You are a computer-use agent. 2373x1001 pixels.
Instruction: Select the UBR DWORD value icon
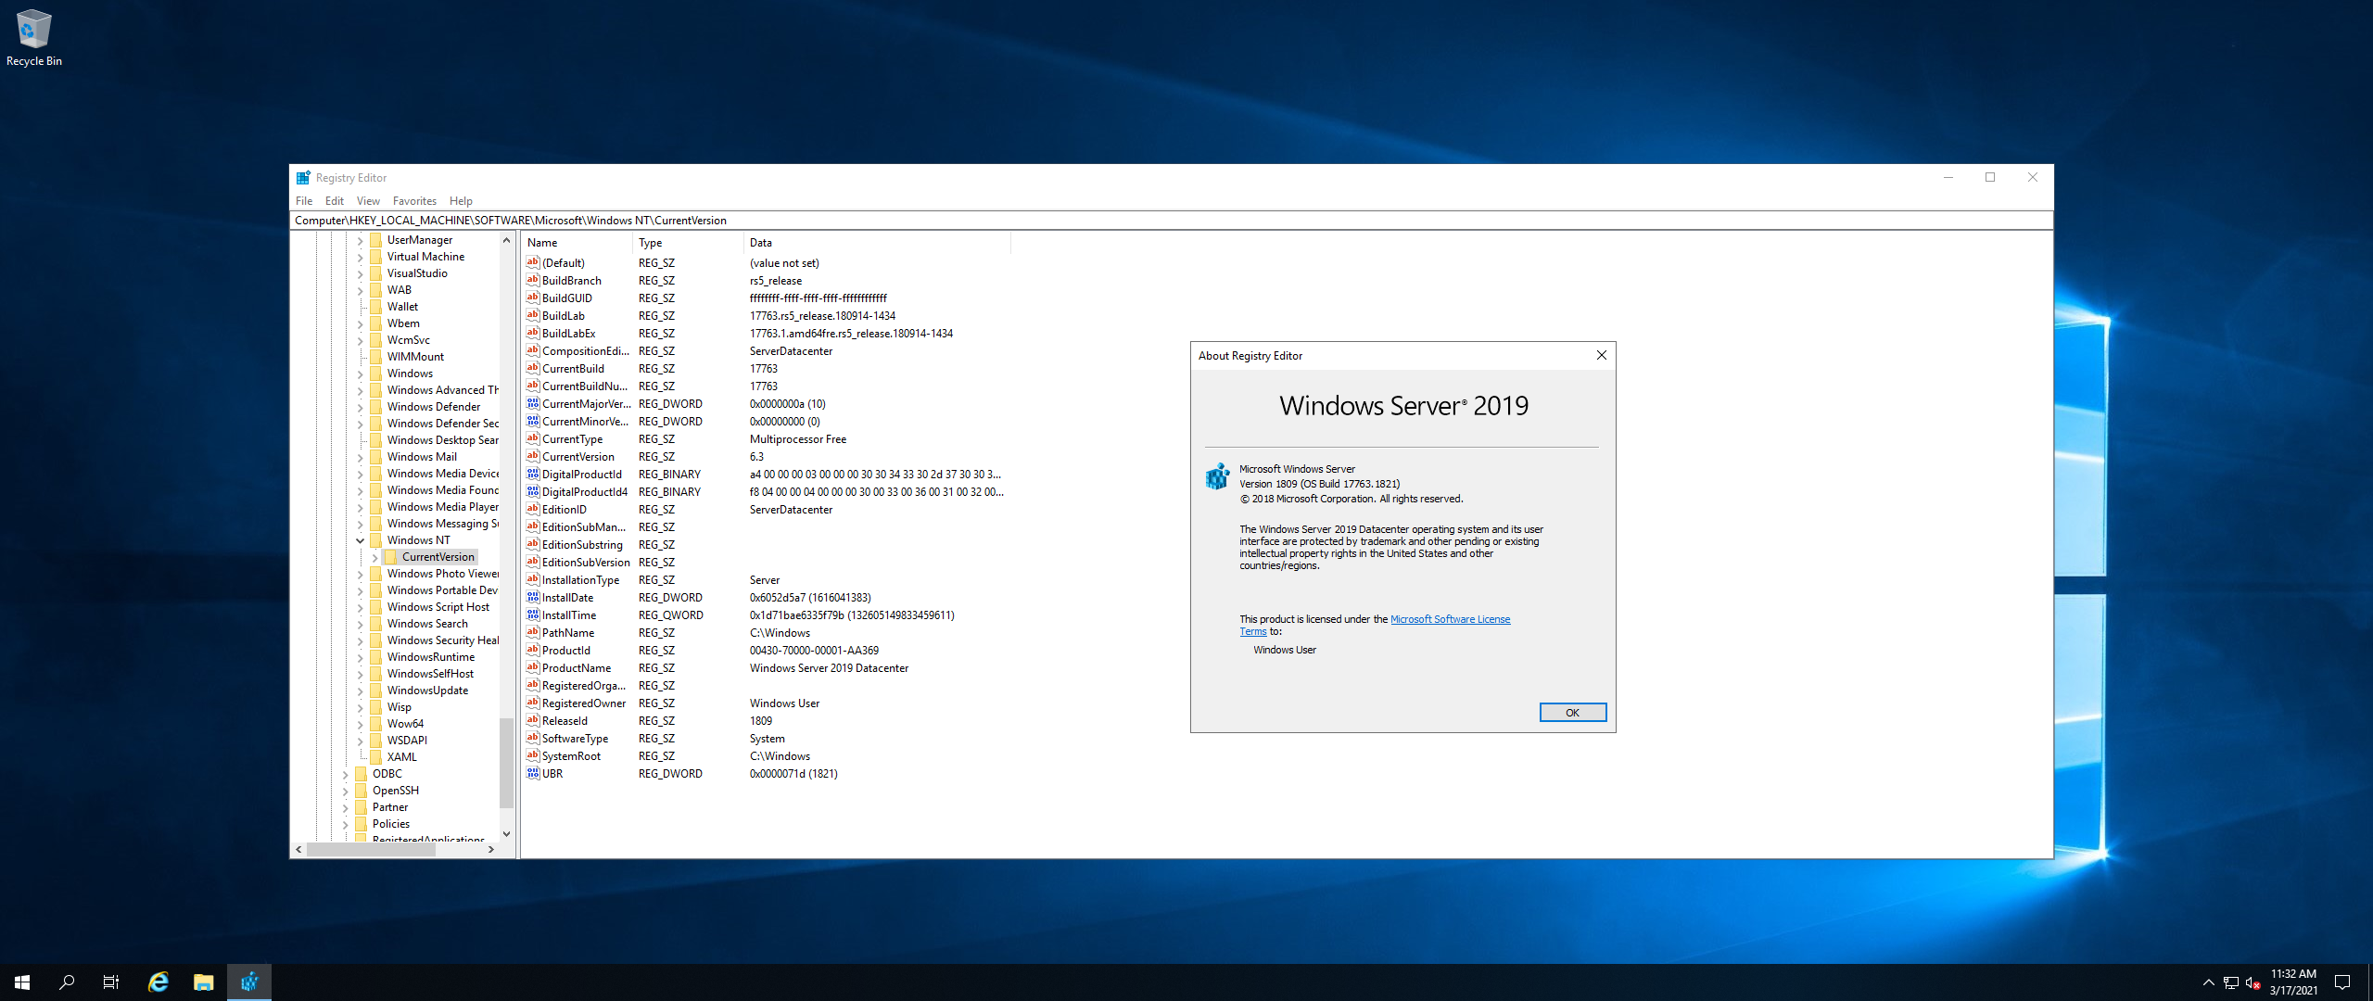[x=533, y=773]
